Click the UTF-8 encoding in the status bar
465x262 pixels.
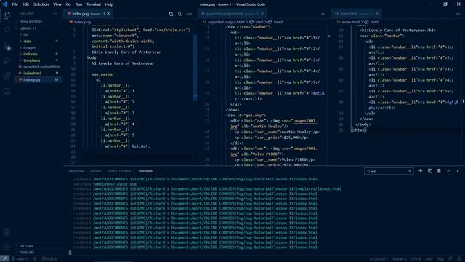[x=416, y=259]
